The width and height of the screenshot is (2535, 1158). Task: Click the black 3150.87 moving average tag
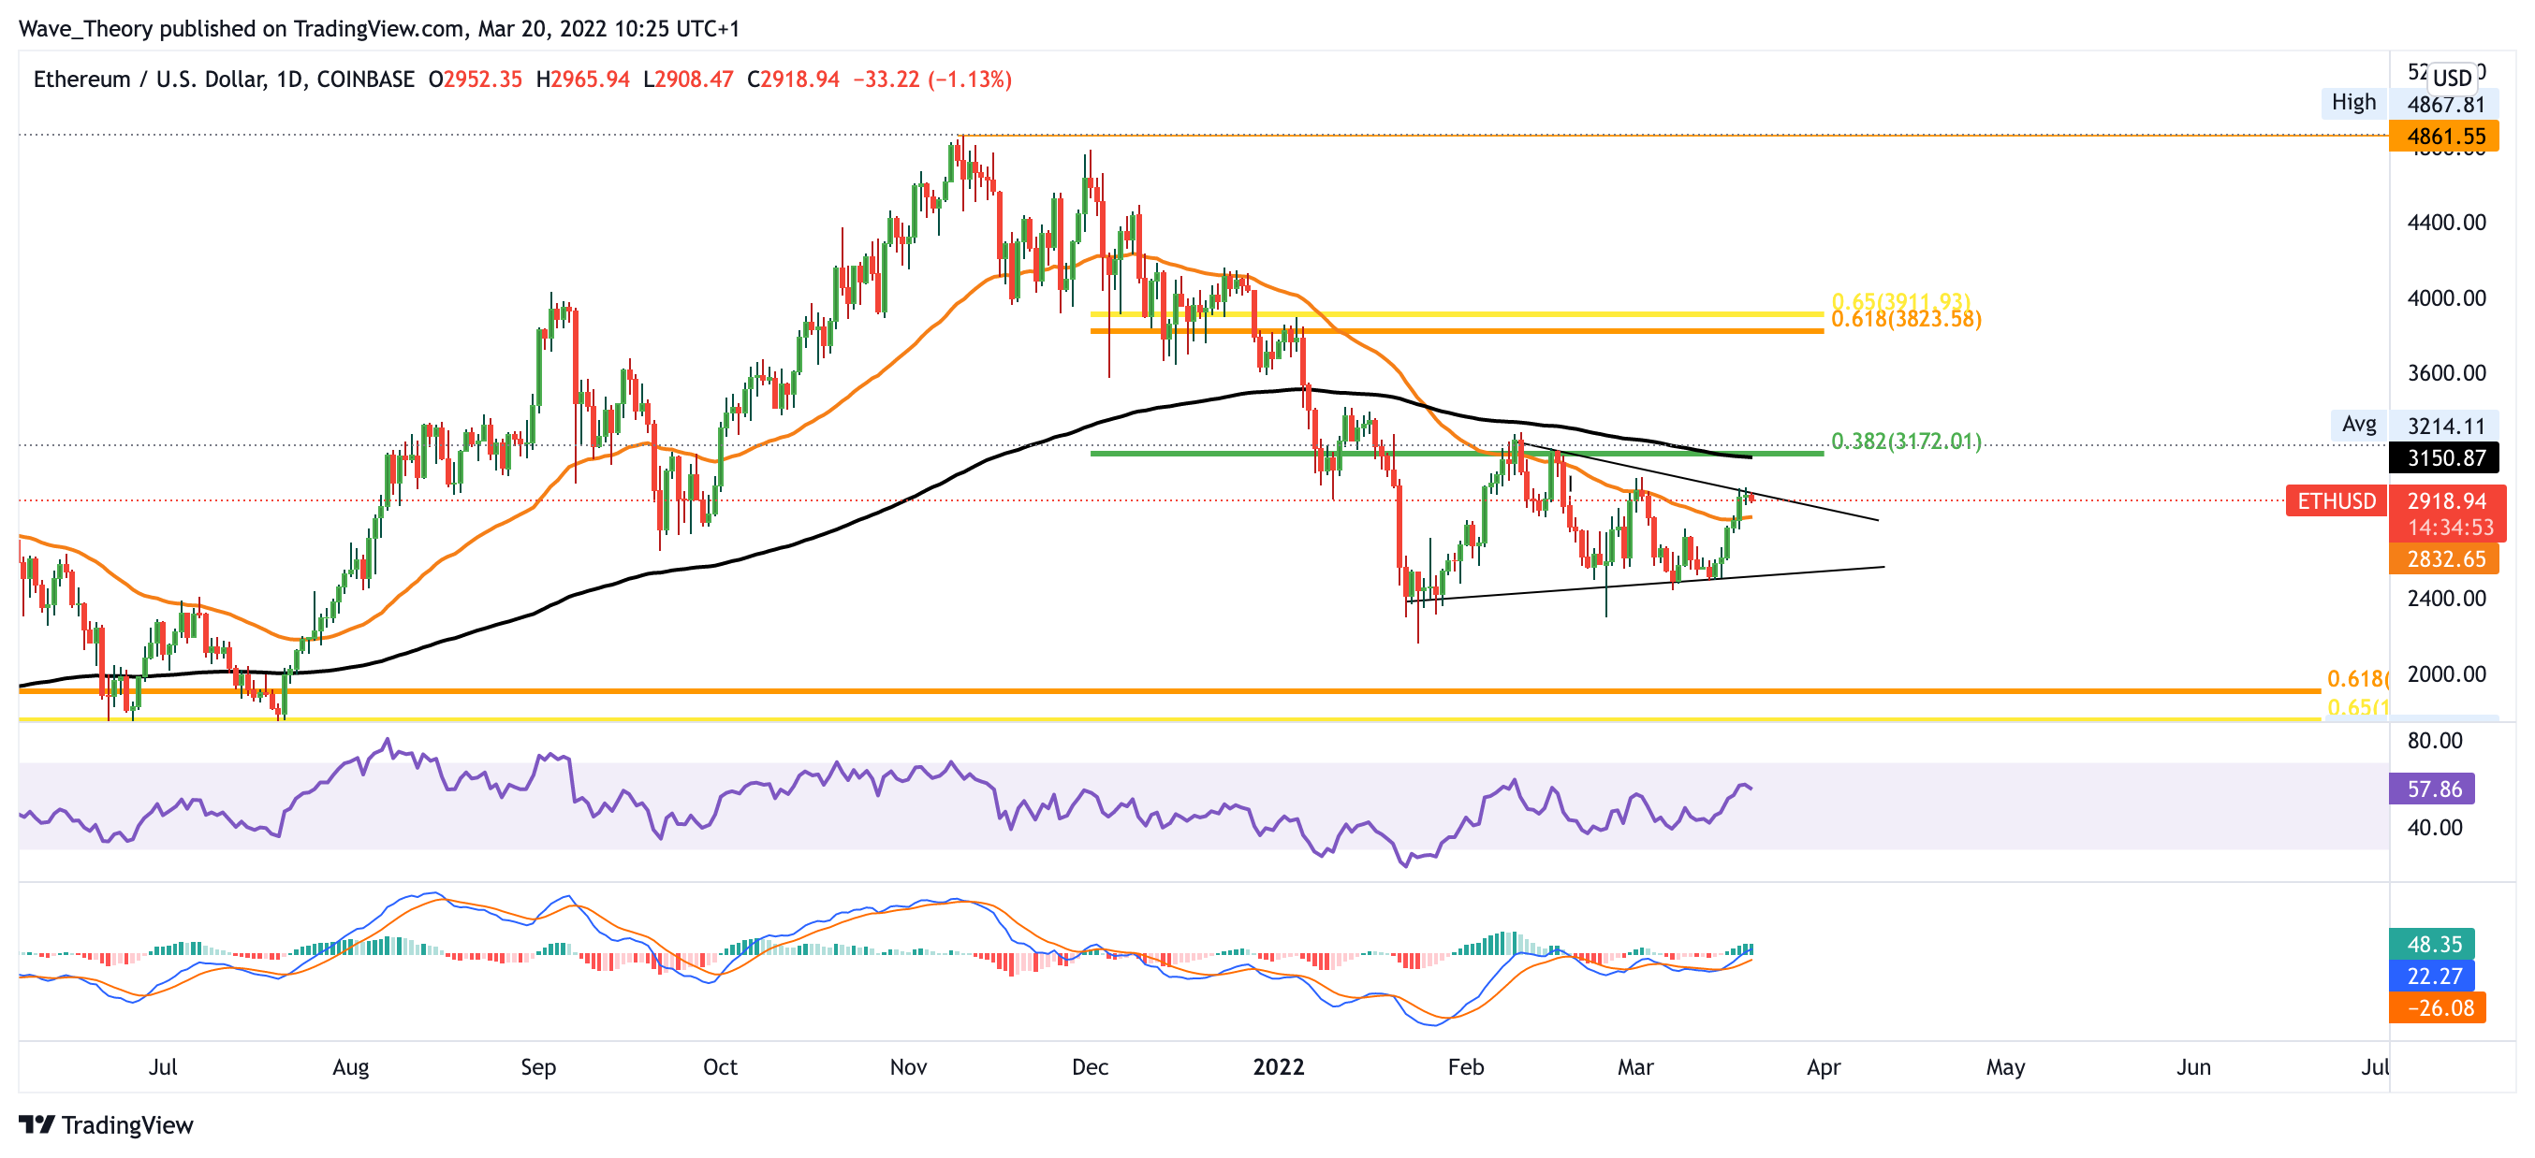[x=2444, y=457]
